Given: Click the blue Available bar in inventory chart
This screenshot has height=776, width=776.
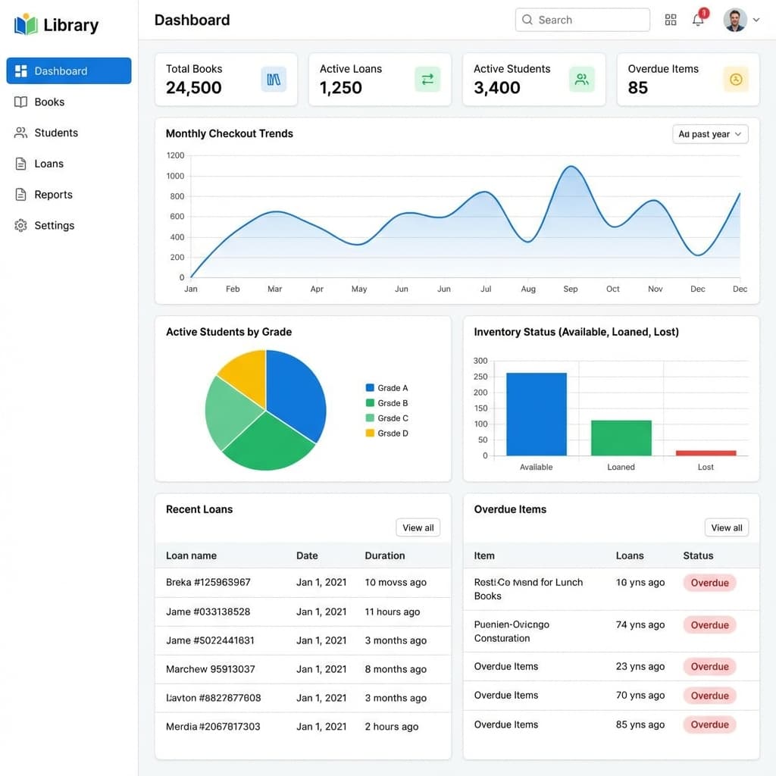Looking at the screenshot, I should coord(536,414).
